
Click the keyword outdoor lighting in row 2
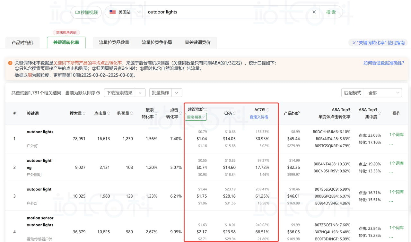point(39,164)
